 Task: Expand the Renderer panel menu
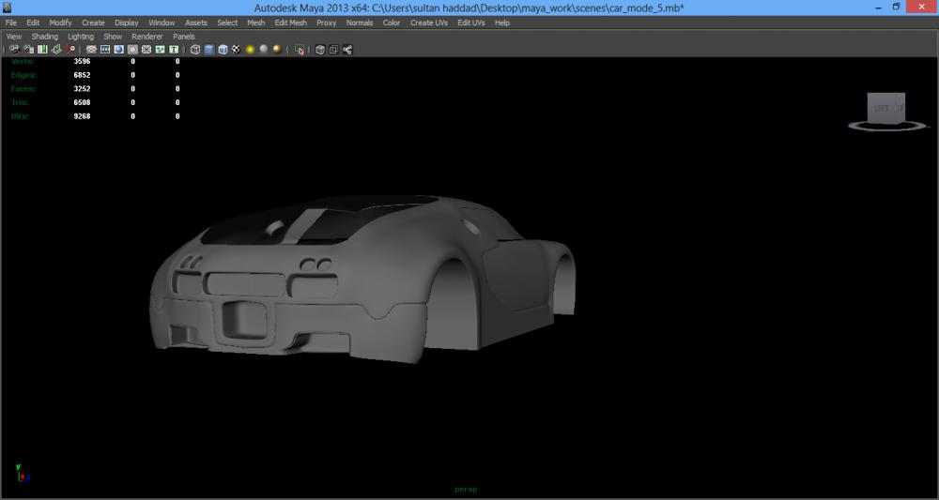pyautogui.click(x=146, y=37)
